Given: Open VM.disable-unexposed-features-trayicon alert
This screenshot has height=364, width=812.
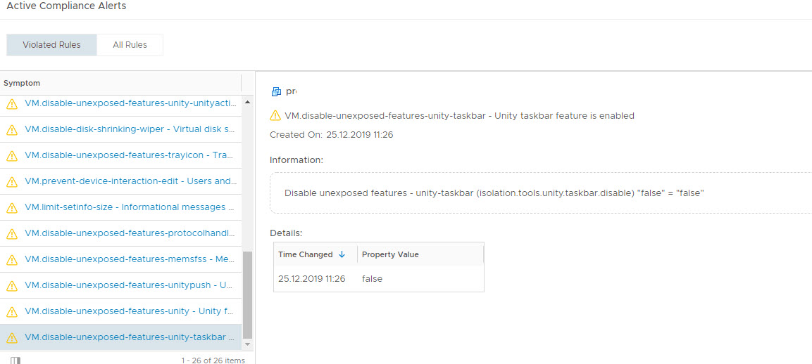Looking at the screenshot, I should (x=130, y=155).
